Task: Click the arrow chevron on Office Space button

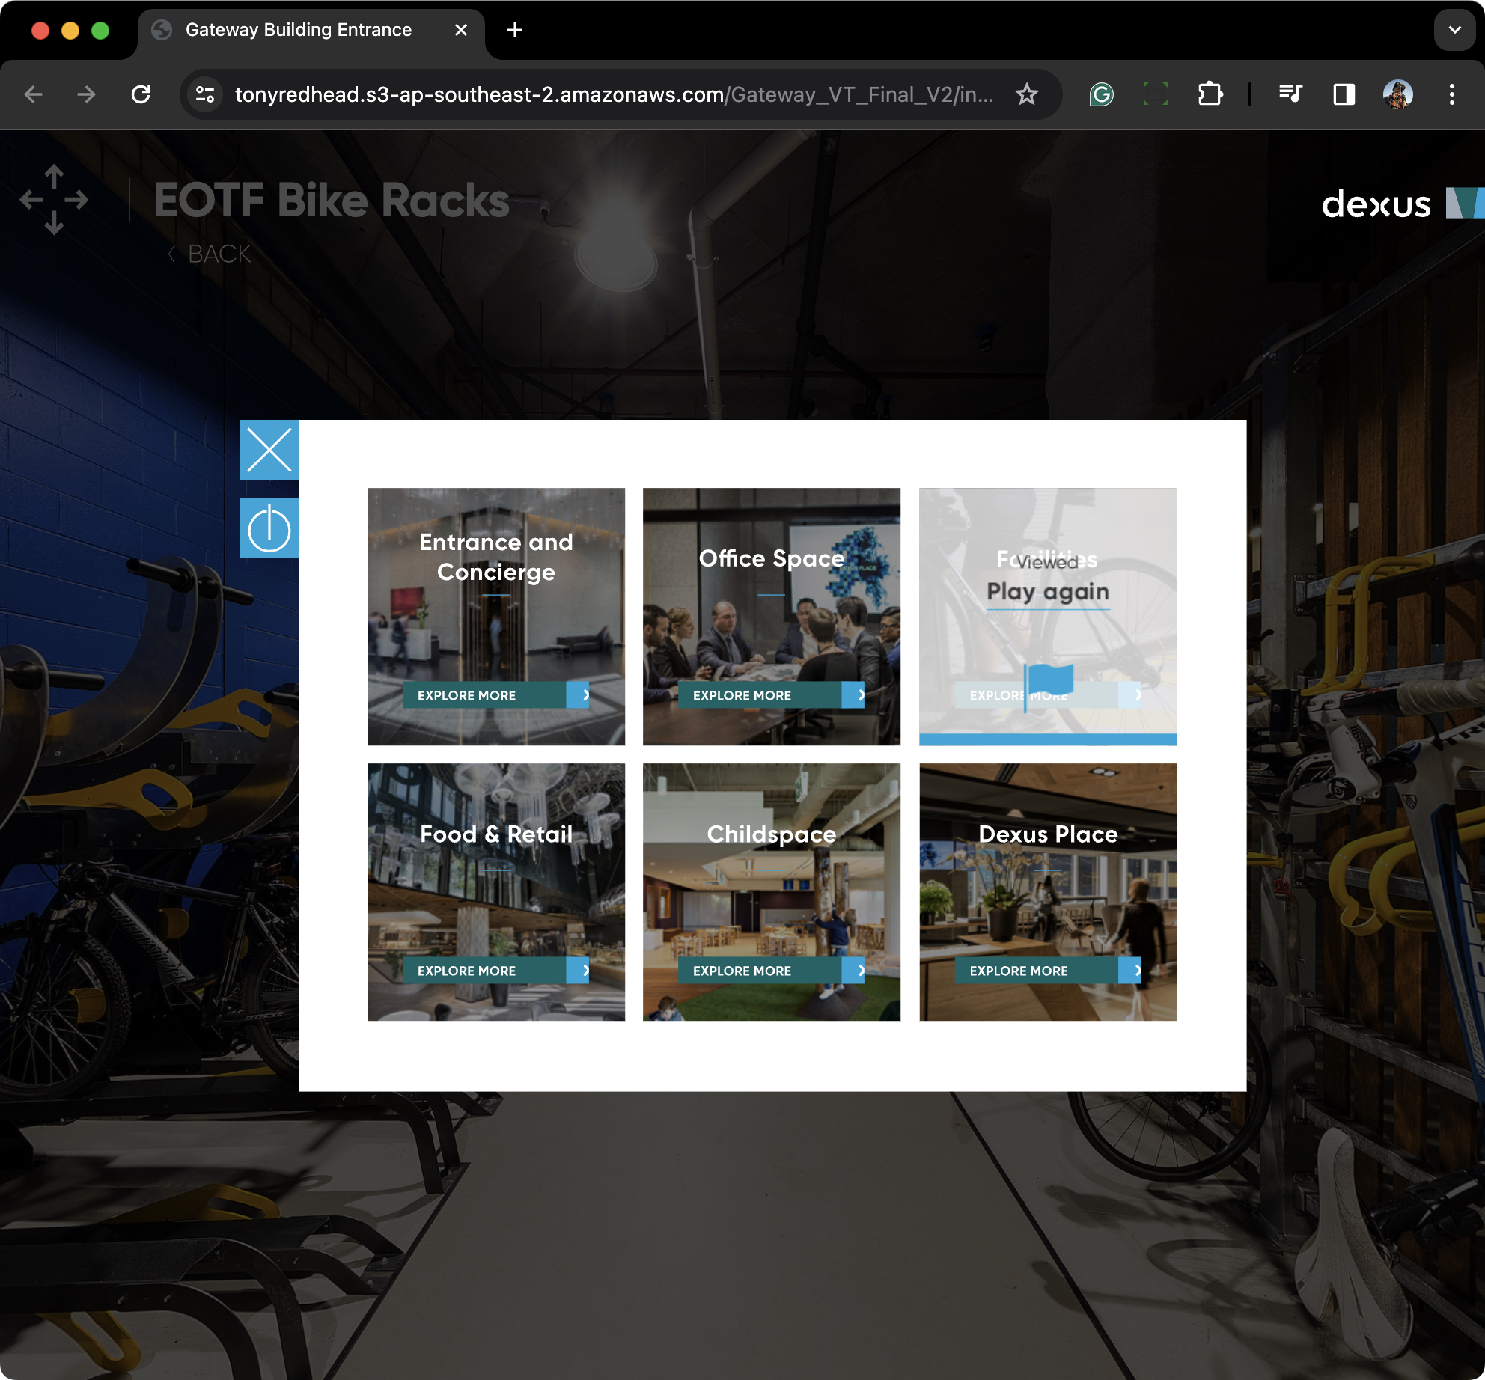Action: pyautogui.click(x=853, y=694)
